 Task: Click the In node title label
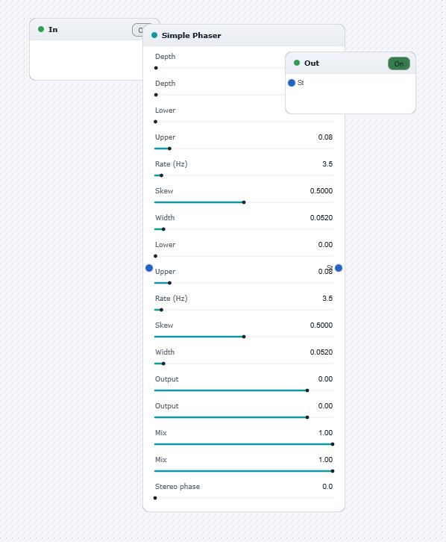point(53,30)
